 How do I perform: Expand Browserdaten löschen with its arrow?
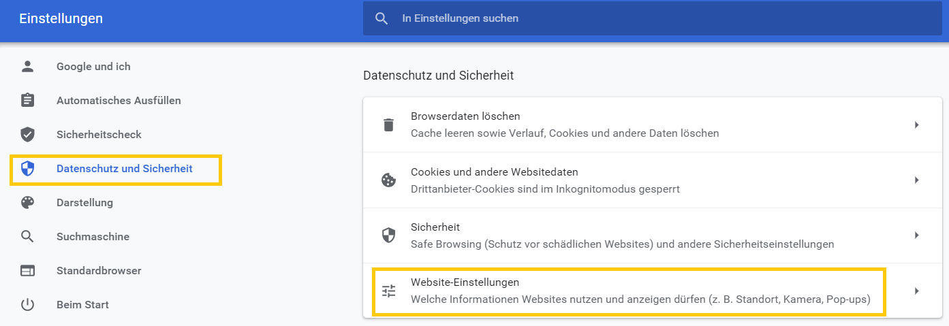[x=917, y=125]
